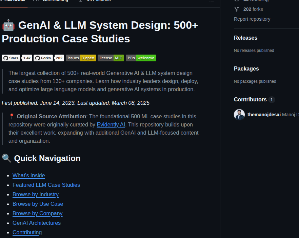
Task: Open the README outline icon
Action: 211,1
